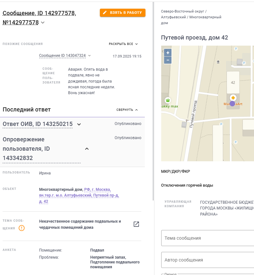
Task: Collapse Опровержение пользователя section chevron
Action: (x=87, y=149)
